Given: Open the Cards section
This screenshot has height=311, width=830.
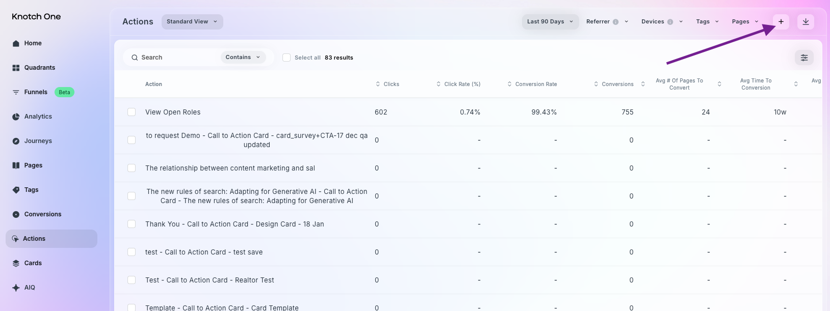Looking at the screenshot, I should point(33,263).
